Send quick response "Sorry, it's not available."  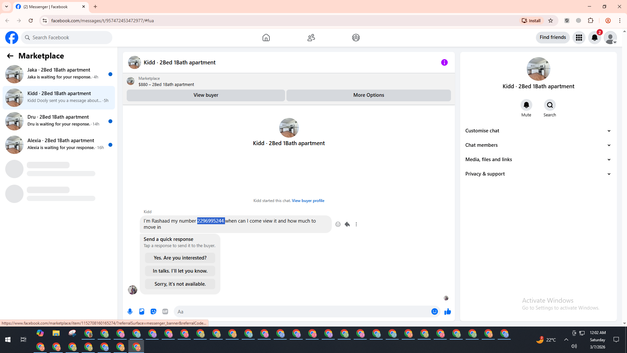tap(180, 284)
